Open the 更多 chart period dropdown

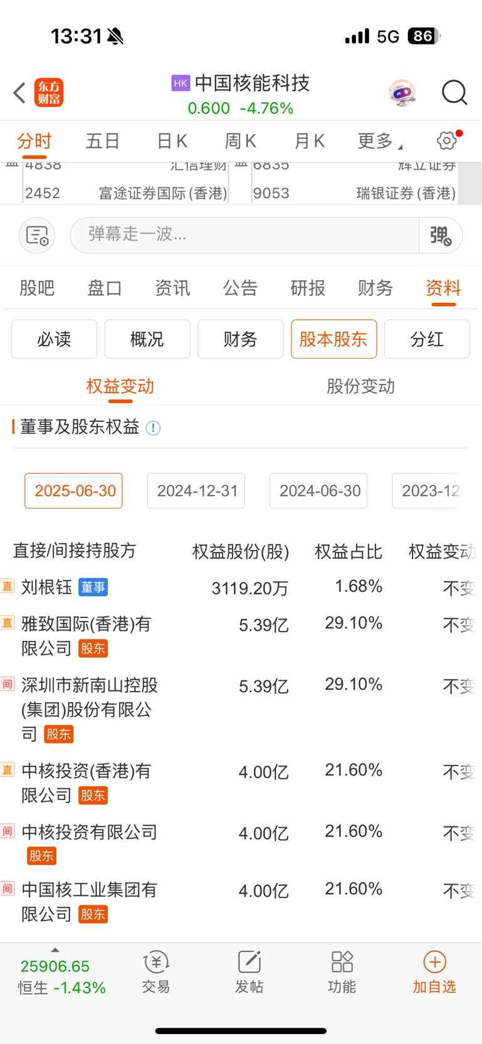380,141
